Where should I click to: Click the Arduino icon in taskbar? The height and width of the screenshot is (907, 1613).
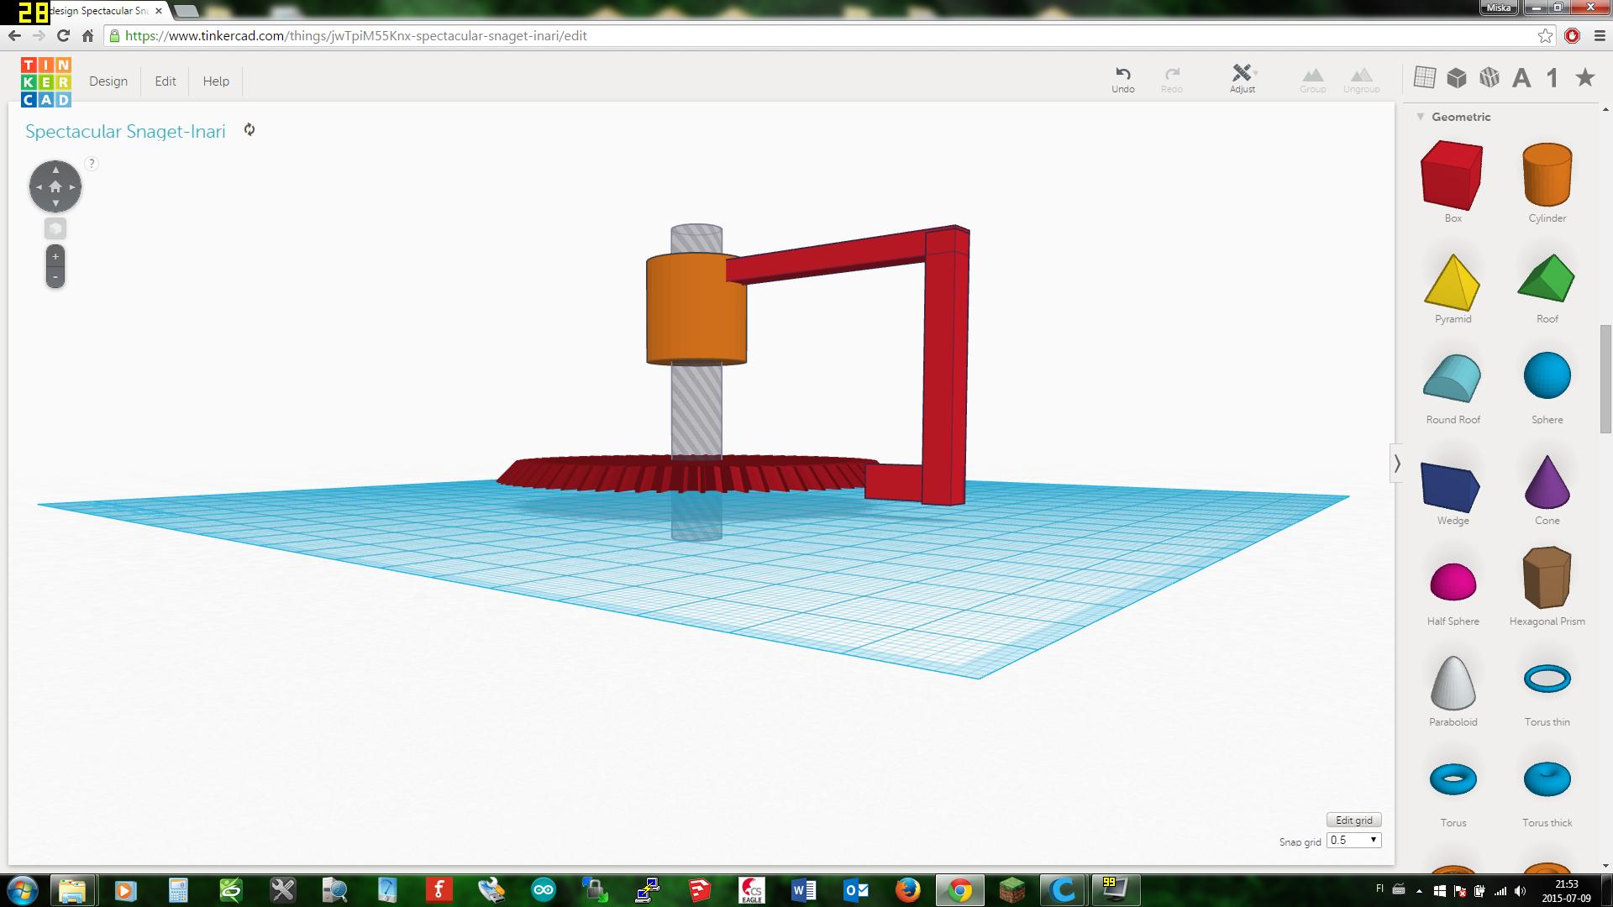[544, 889]
